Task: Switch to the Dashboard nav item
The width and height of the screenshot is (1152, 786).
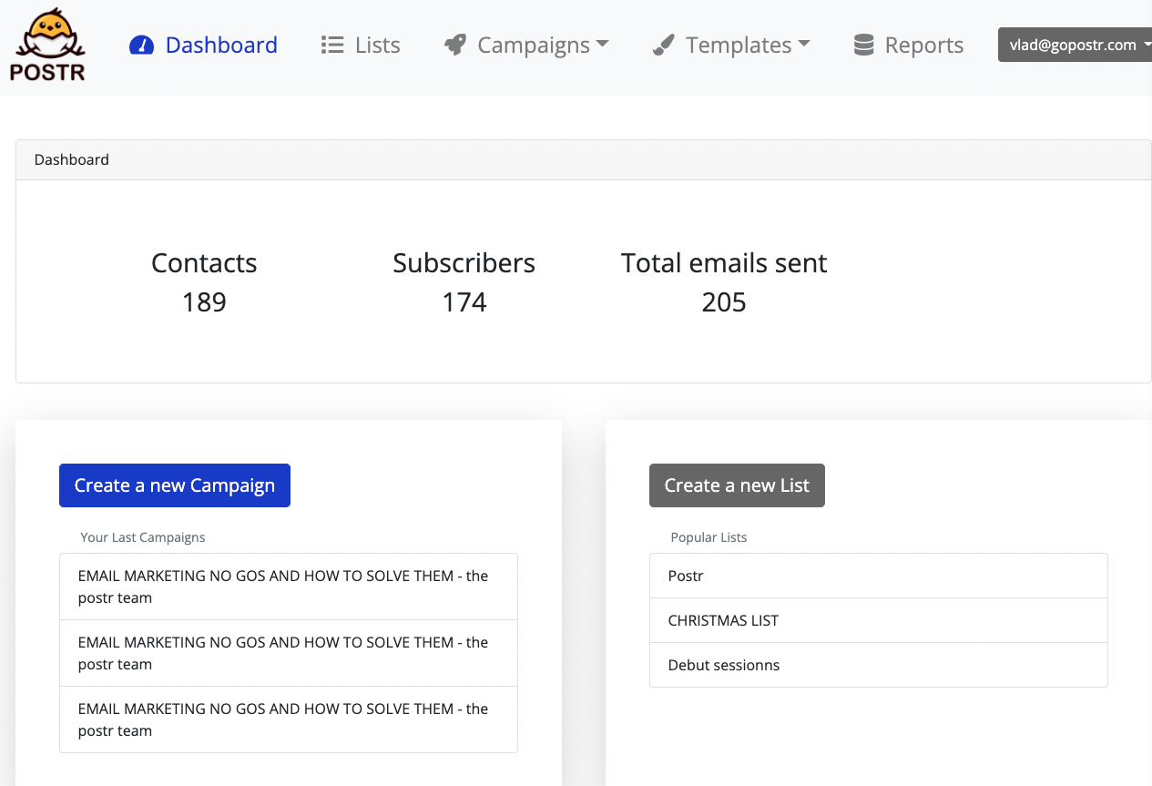Action: pos(219,44)
